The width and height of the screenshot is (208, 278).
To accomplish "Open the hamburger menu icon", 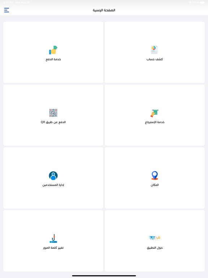I will (x=6, y=10).
